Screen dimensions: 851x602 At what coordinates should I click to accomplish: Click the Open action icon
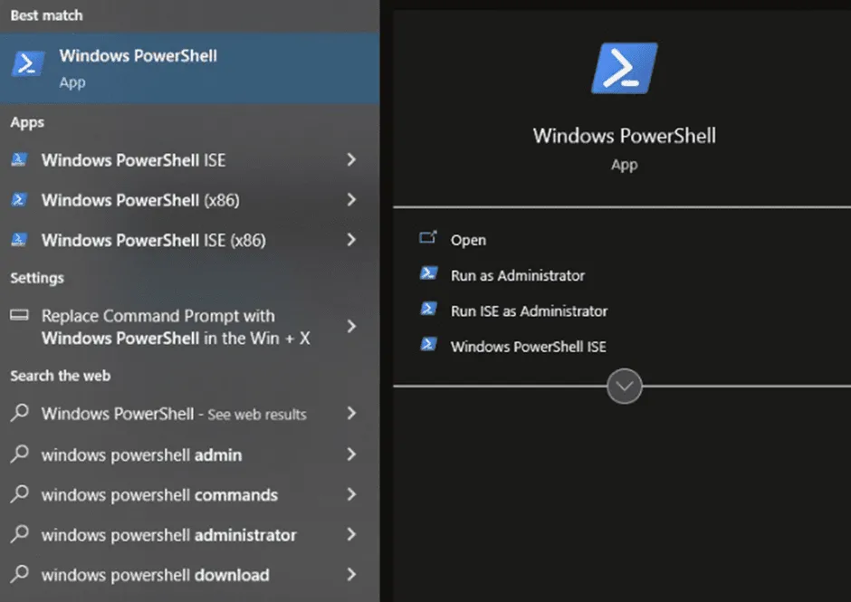click(x=428, y=239)
